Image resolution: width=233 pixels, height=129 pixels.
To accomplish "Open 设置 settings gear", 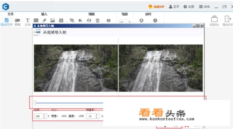I will [189, 7].
